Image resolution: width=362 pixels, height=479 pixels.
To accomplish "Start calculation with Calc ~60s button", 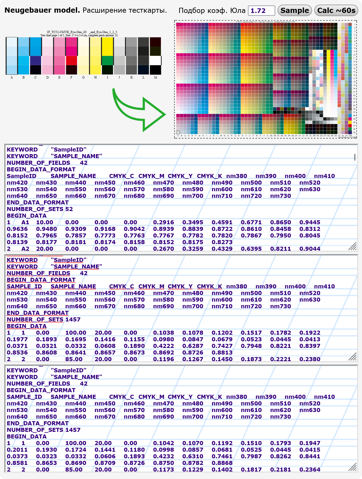I will 336,11.
